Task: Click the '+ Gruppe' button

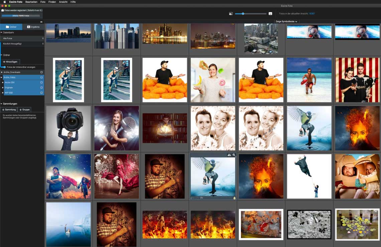Action: pos(24,110)
